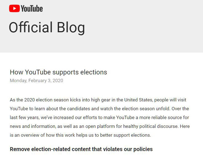Click the 'Remove election-related content' section heading

click(x=81, y=149)
